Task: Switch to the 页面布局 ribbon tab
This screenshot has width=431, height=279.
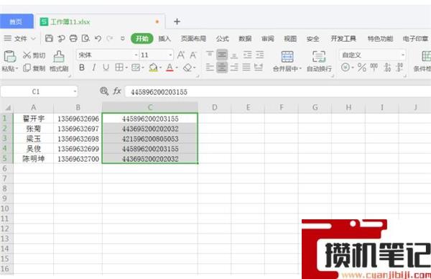Action: point(193,39)
